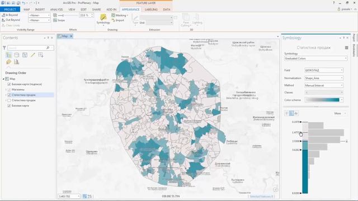Click the transparency slider in Effects group
Screen dimensions: 358x201
tap(68, 15)
